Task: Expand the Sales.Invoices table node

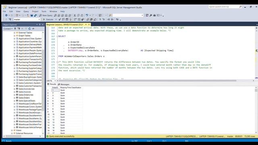Action: tap(15, 92)
